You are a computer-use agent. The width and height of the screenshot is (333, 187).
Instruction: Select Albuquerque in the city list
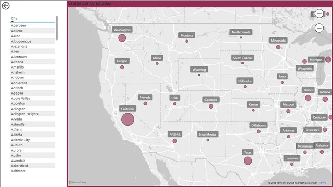(x=33, y=41)
